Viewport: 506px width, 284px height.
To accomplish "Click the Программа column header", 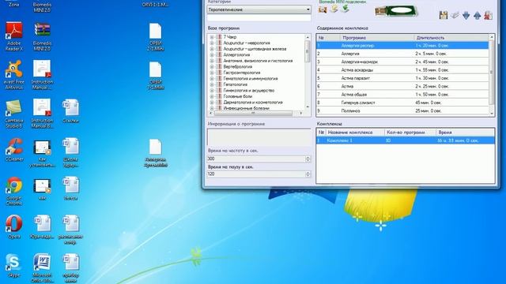I will coord(377,38).
